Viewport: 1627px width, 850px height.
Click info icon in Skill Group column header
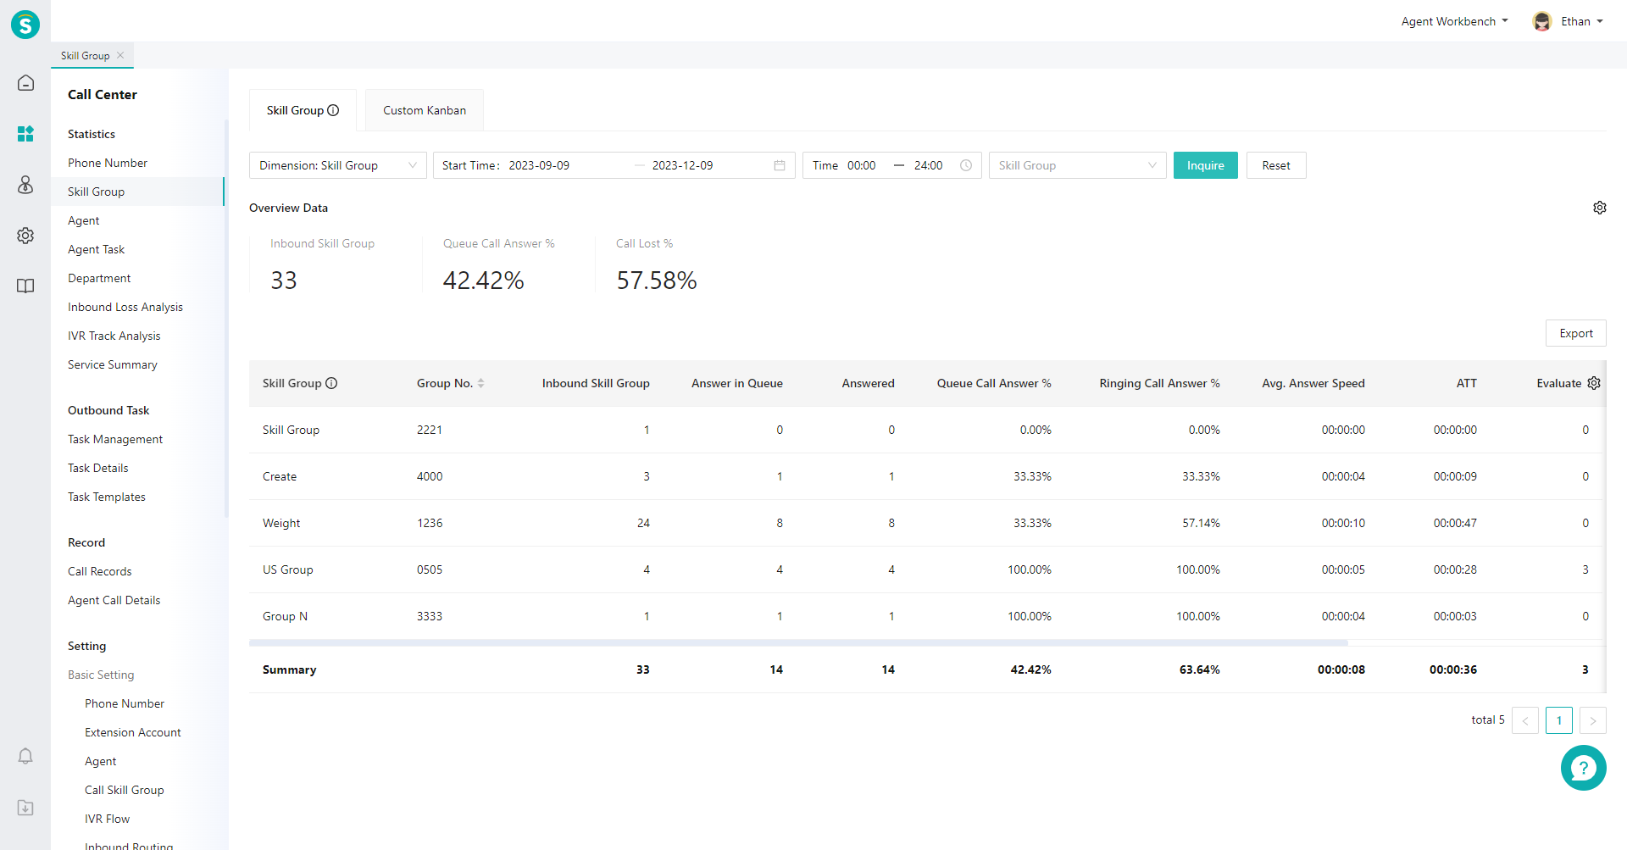click(x=331, y=383)
